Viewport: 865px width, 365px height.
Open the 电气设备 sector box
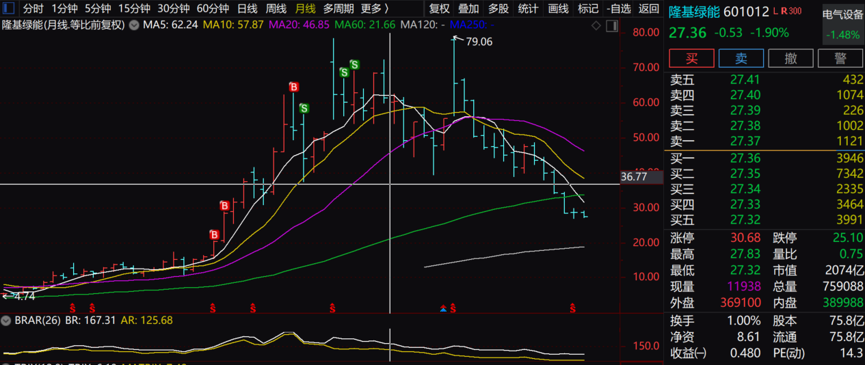[x=842, y=24]
